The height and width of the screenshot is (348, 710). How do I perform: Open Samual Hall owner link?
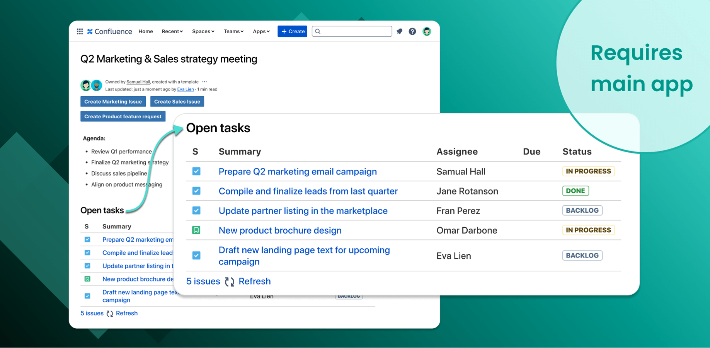(138, 82)
